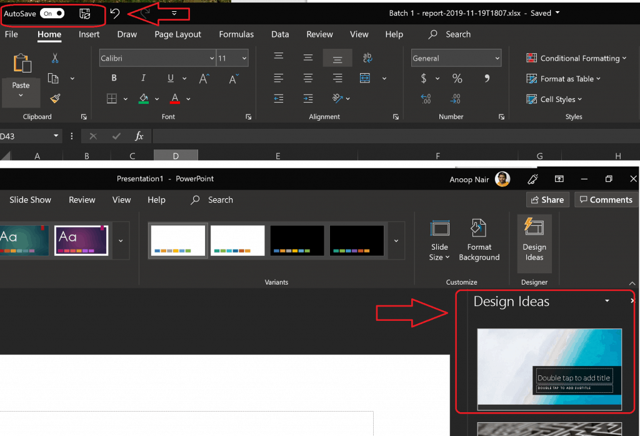Click the Copy icon in Clipboard group

(53, 78)
